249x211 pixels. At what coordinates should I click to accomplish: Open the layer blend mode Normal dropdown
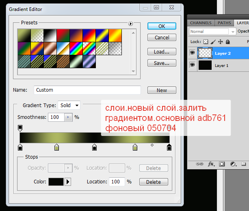(x=212, y=31)
